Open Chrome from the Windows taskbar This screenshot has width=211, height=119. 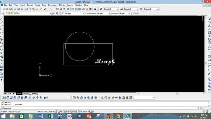pyautogui.click(x=118, y=116)
